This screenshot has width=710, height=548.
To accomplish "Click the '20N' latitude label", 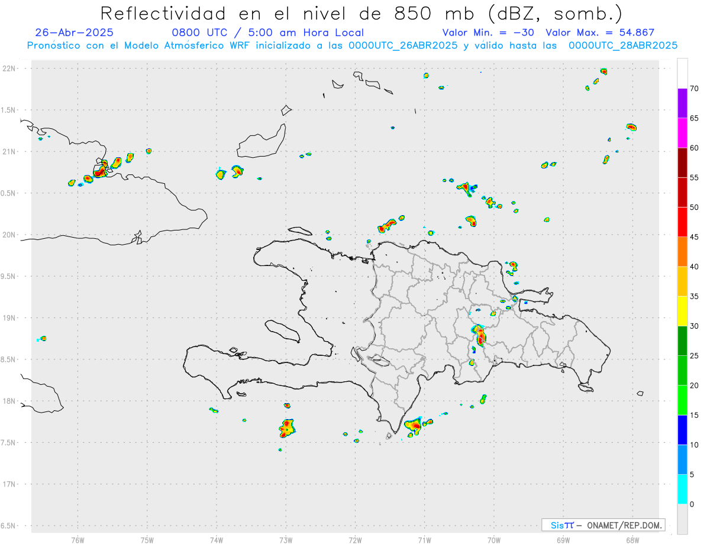I will [10, 235].
